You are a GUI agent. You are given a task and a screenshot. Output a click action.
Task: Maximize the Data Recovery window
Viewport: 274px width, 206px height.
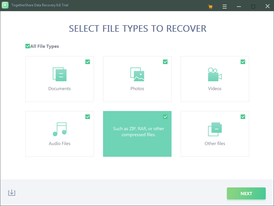pos(253,7)
